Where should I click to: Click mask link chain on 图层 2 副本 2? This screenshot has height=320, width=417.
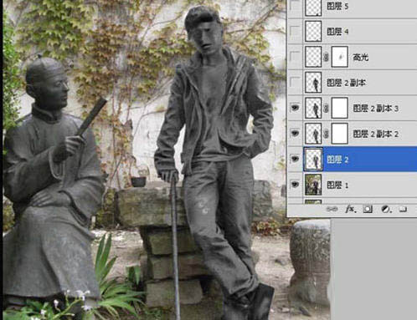pos(326,134)
